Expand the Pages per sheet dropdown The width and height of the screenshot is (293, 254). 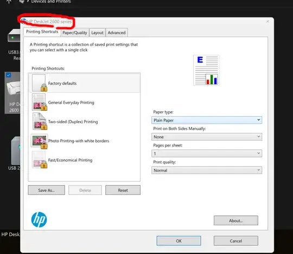click(207, 154)
